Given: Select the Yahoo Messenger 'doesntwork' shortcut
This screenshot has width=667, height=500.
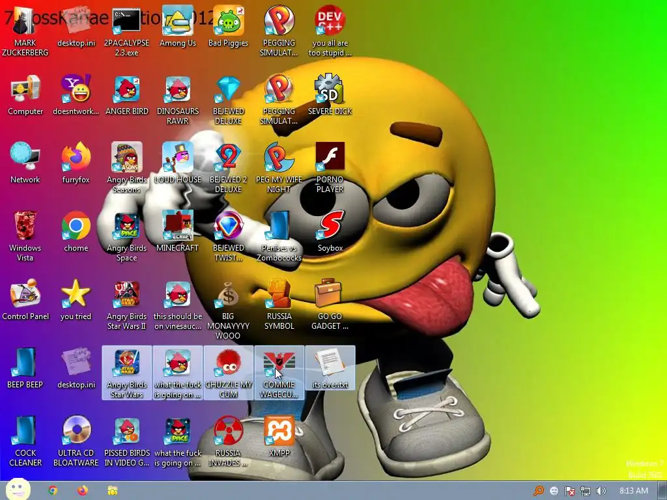Looking at the screenshot, I should [x=76, y=95].
